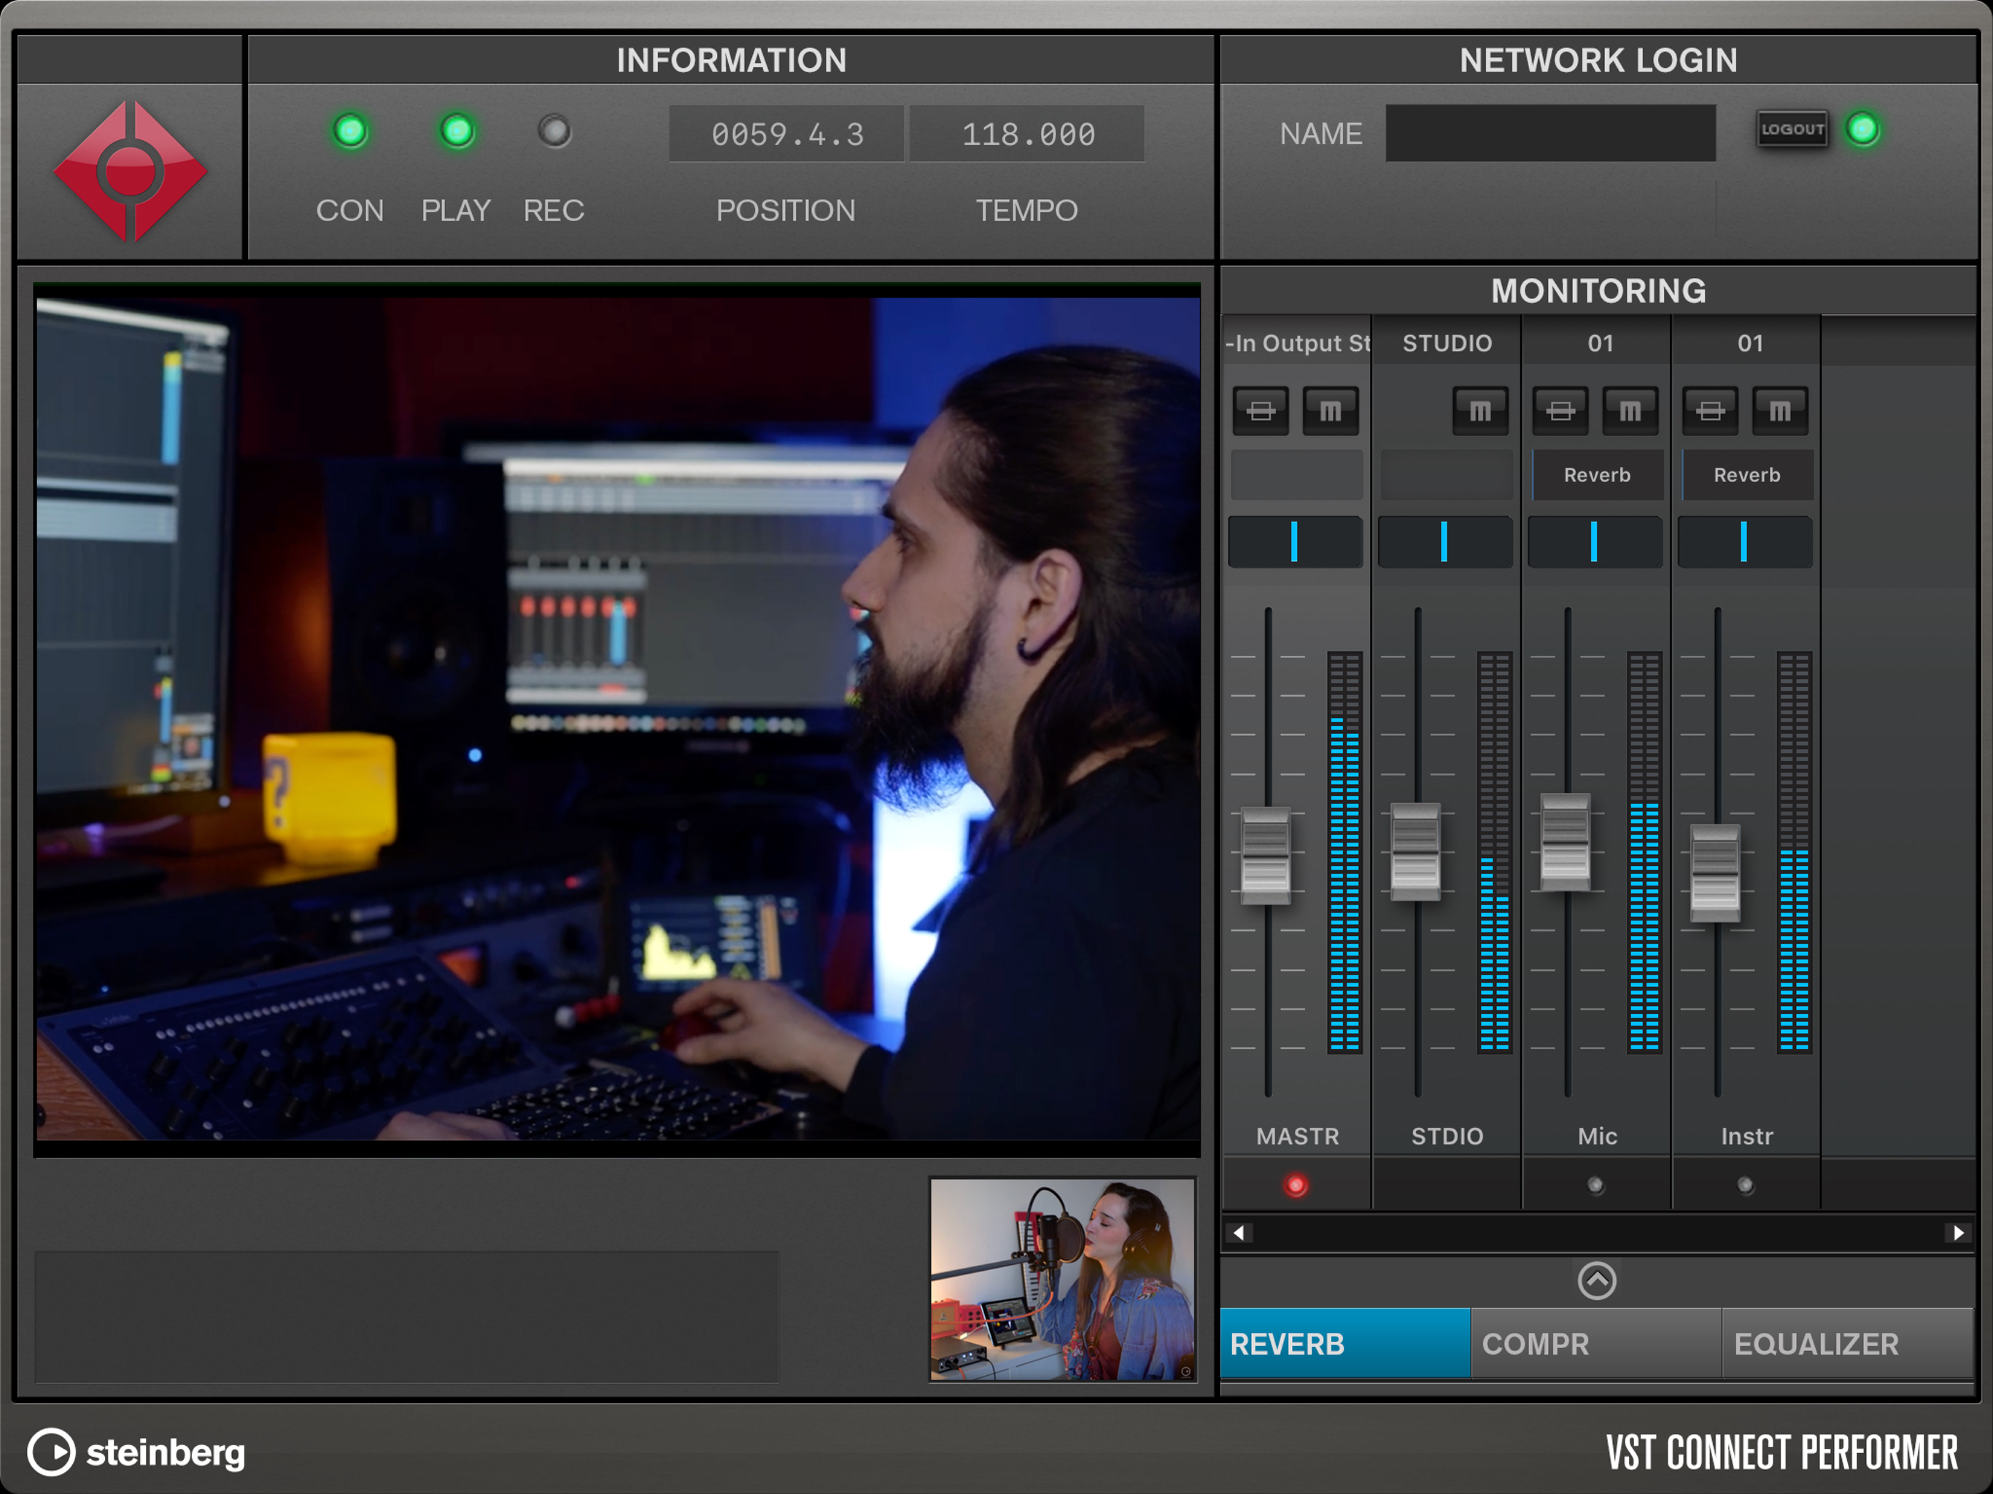
Task: Mute the STUDIO channel
Action: [1479, 411]
